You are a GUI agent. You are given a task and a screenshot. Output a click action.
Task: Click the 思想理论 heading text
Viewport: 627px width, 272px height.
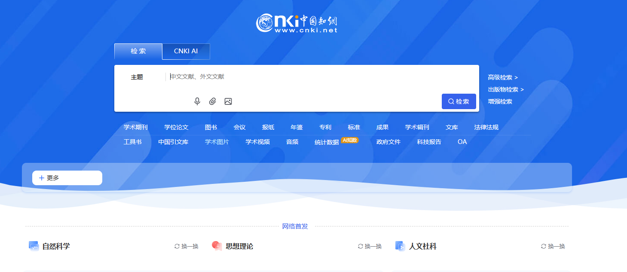click(239, 246)
